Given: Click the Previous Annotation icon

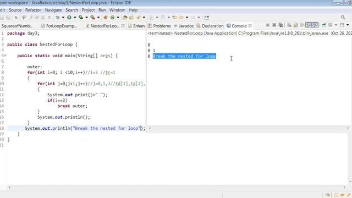Looking at the screenshot, I should [163, 18].
